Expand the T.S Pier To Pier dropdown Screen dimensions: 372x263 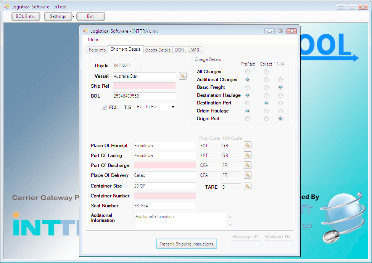click(173, 107)
